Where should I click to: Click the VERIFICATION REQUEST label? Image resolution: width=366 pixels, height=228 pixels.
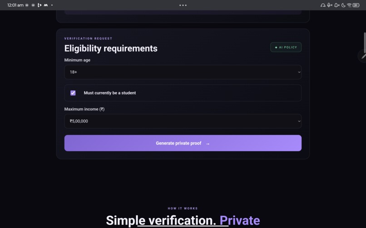88,38
